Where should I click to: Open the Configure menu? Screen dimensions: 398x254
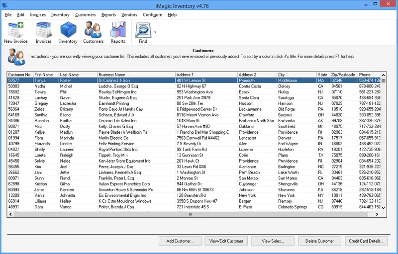[x=152, y=15]
